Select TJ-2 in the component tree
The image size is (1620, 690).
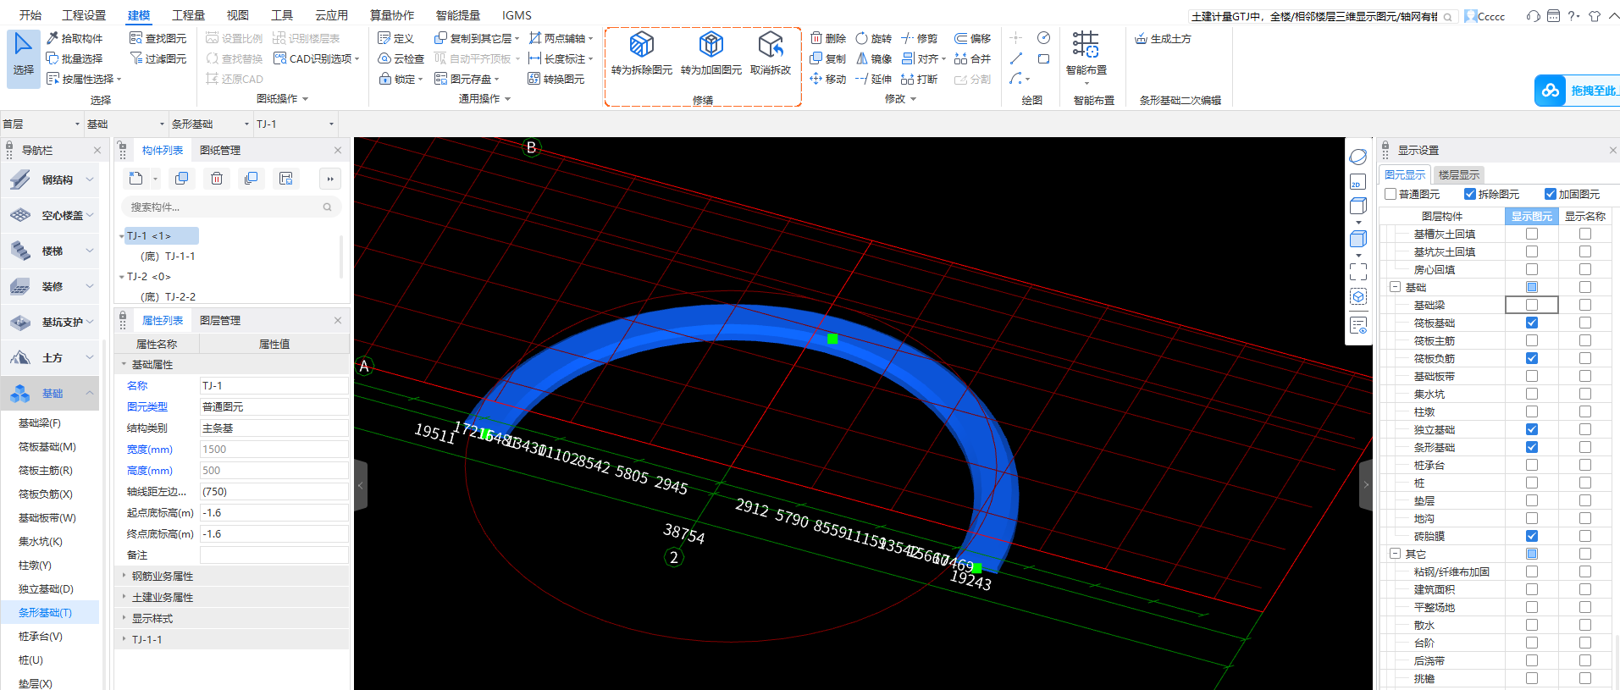pyautogui.click(x=149, y=277)
